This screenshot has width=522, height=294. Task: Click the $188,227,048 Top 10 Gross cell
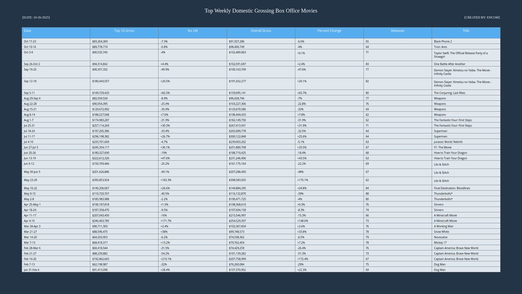coord(124,115)
